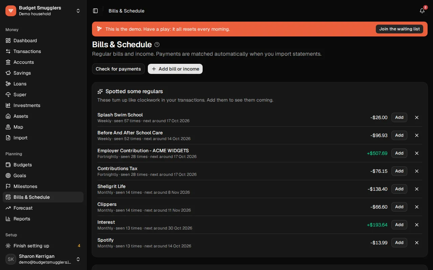This screenshot has height=270, width=433.
Task: Dismiss the Employer Contribution suggestion
Action: coord(417,153)
